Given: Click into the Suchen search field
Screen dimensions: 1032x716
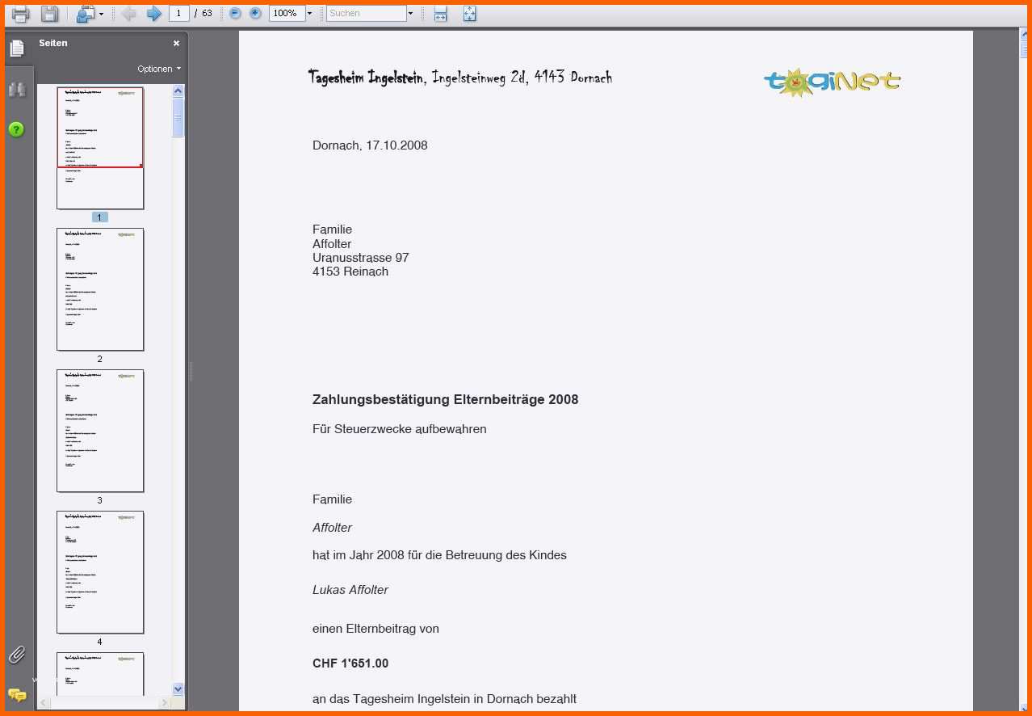Looking at the screenshot, I should point(366,13).
